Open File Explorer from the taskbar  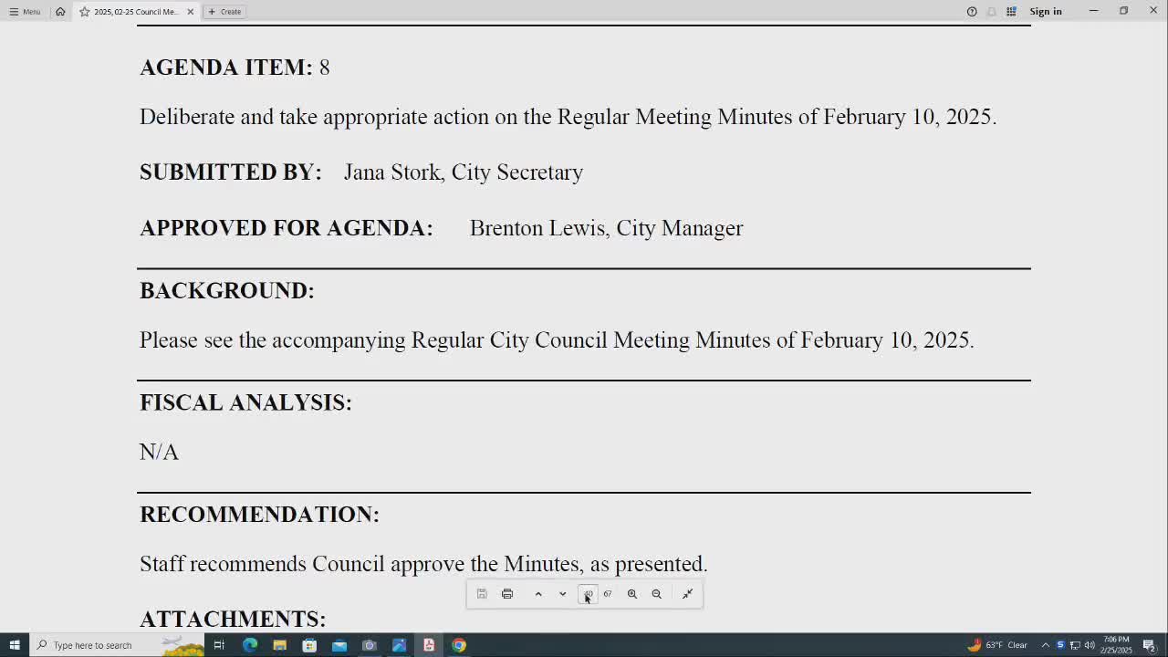(x=280, y=645)
